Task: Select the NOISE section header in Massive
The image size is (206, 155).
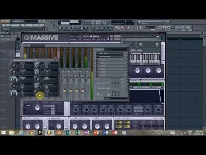Action: tap(27, 118)
